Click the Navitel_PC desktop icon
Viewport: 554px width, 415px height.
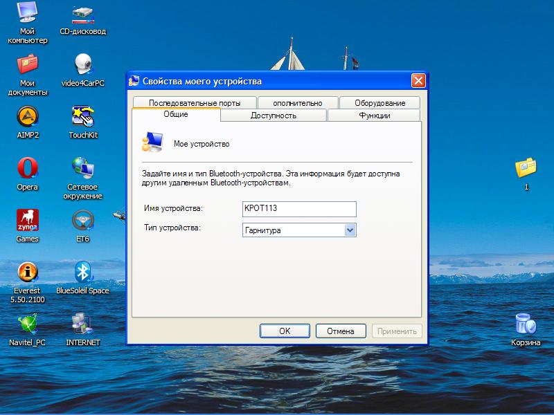(x=28, y=324)
